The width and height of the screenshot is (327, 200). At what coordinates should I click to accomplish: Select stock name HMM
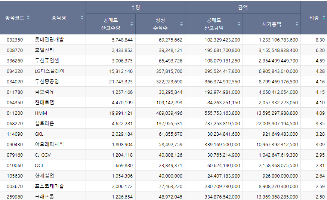pyautogui.click(x=41, y=113)
